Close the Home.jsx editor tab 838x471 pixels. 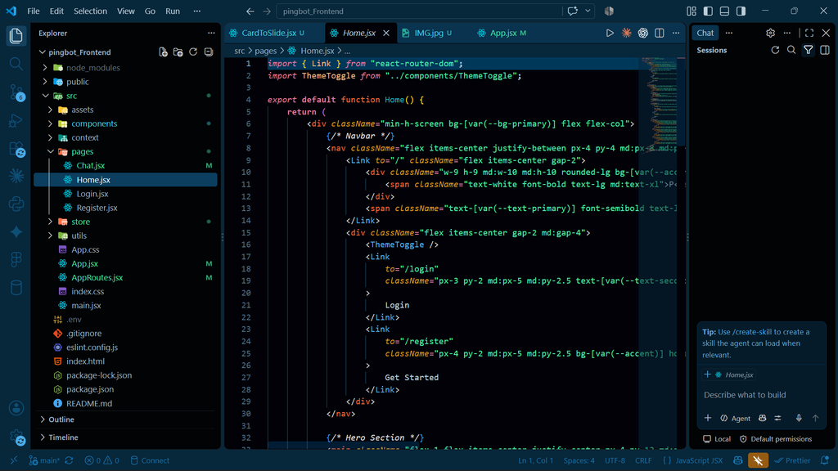386,33
